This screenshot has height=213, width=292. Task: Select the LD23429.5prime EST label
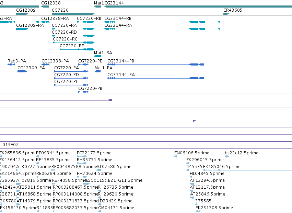115,201
